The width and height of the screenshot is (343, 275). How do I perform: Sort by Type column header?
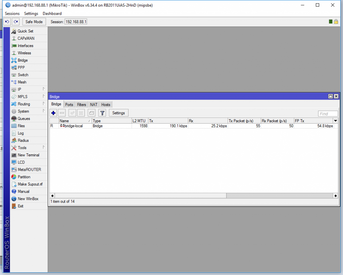pos(112,121)
